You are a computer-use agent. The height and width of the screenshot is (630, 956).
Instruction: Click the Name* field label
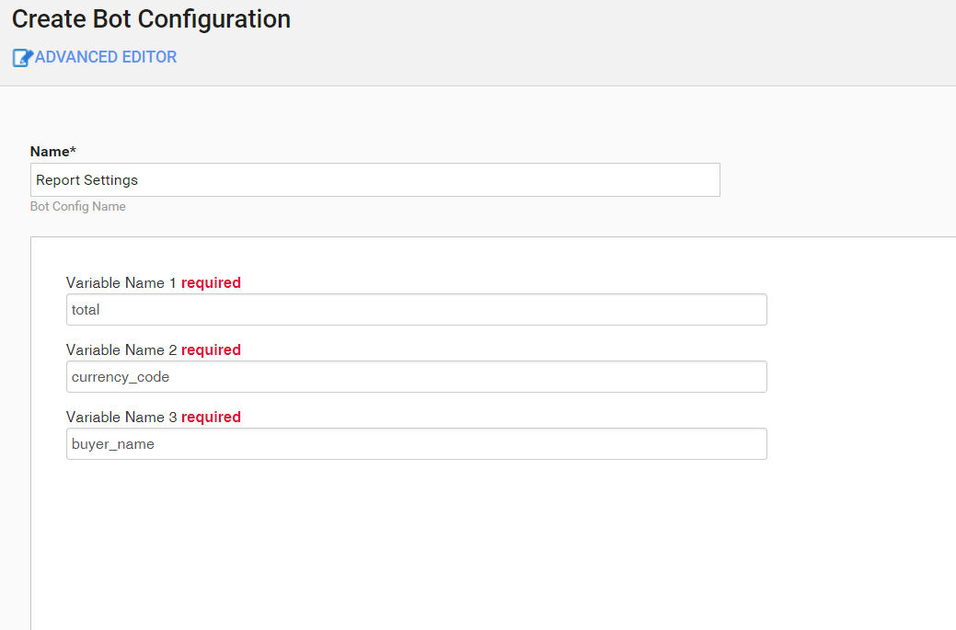(53, 151)
